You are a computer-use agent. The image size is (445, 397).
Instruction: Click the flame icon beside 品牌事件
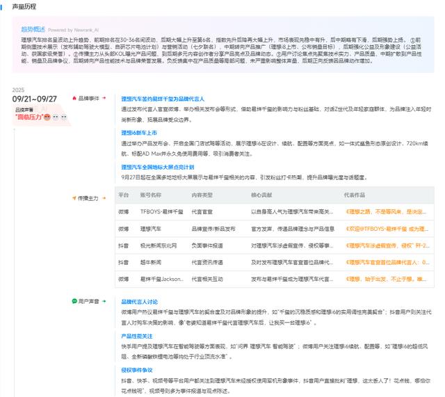[74, 98]
